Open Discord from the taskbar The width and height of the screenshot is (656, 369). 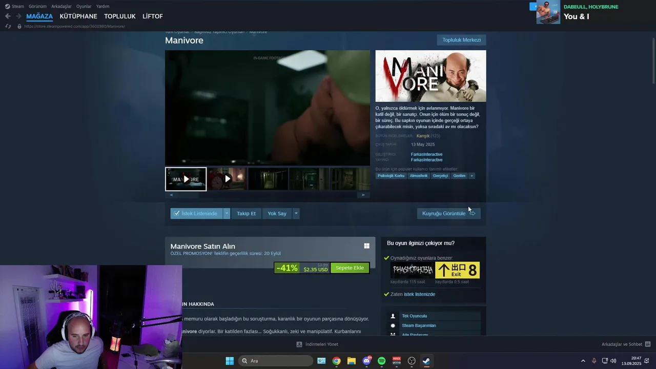(x=366, y=361)
